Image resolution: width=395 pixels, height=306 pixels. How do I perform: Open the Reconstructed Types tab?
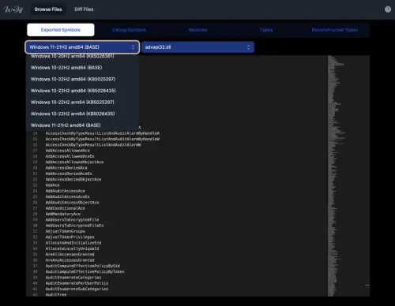pyautogui.click(x=335, y=30)
